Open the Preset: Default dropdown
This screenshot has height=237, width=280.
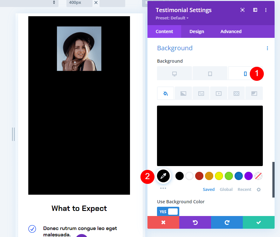172,18
